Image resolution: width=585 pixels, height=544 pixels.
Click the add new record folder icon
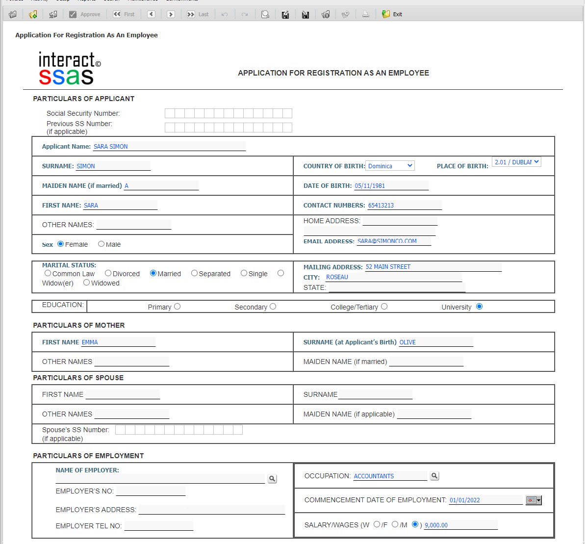33,14
